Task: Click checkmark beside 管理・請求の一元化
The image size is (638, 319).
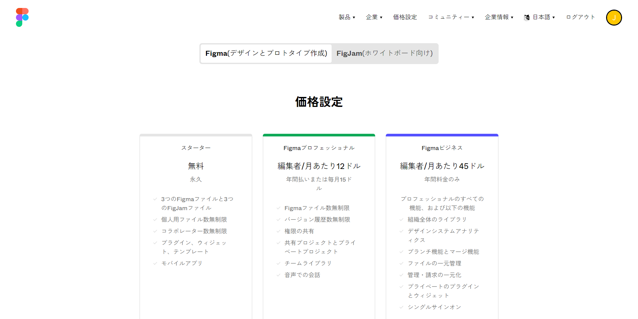Action: tap(401, 275)
